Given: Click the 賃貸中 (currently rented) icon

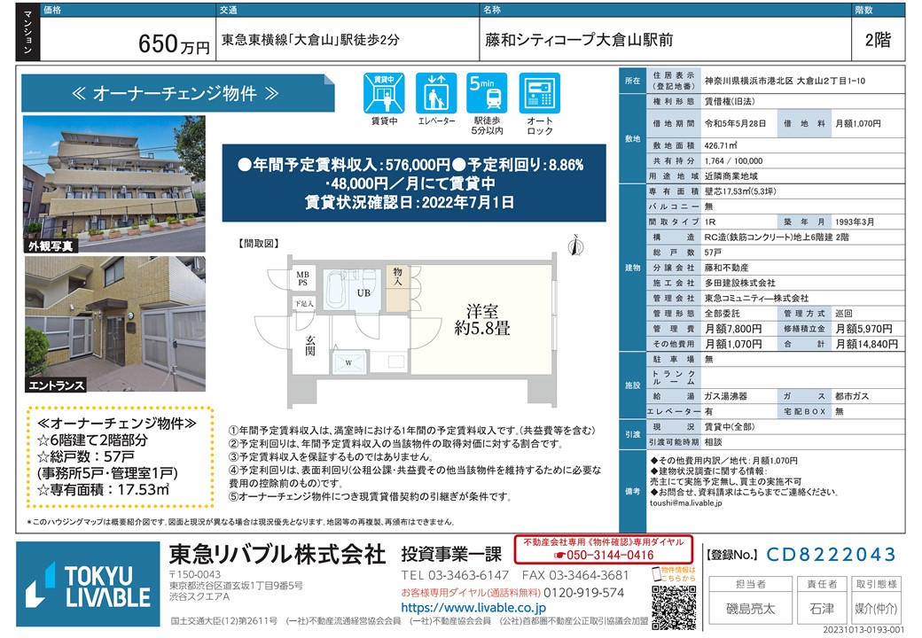Looking at the screenshot, I should [x=384, y=94].
